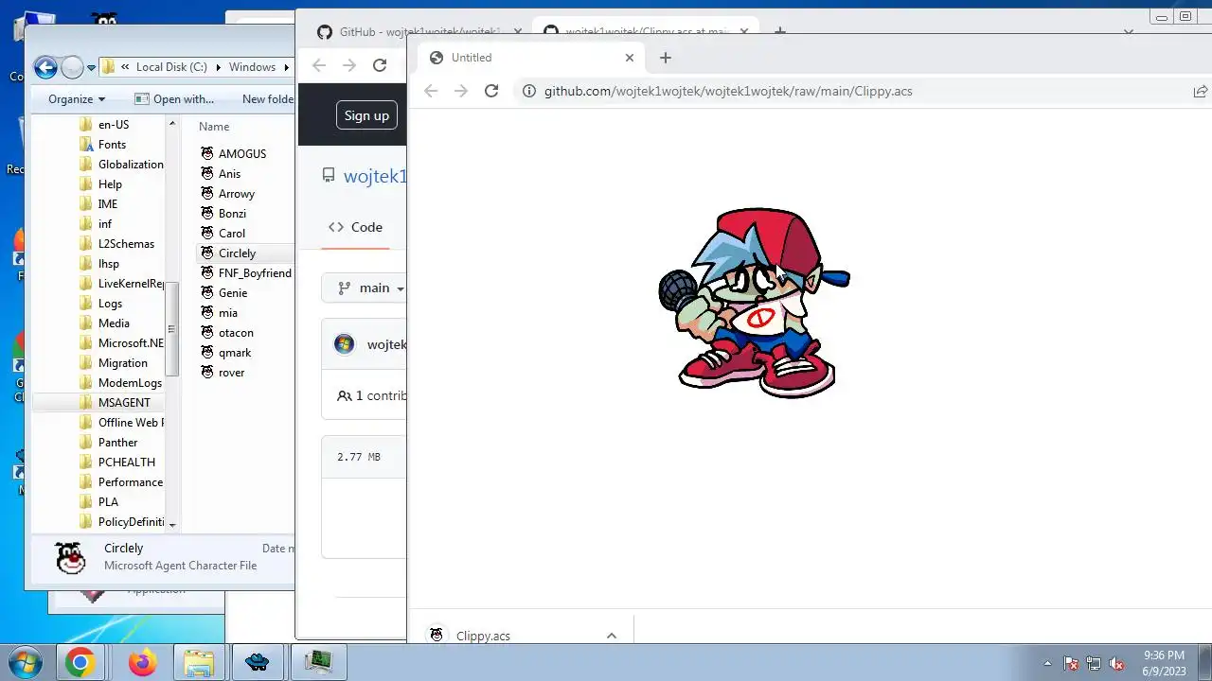Show hidden tray icons arrow
The width and height of the screenshot is (1212, 681).
point(1047,663)
